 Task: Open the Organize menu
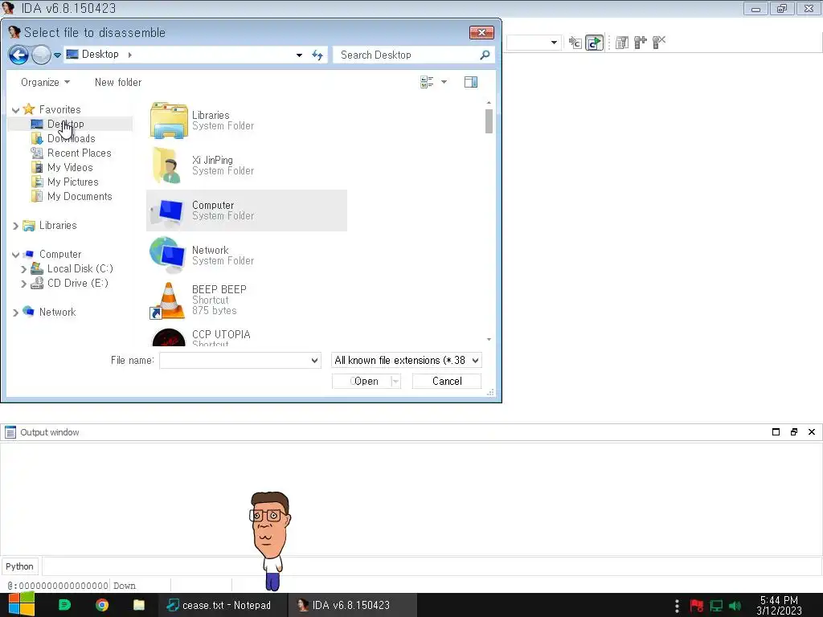coord(45,83)
